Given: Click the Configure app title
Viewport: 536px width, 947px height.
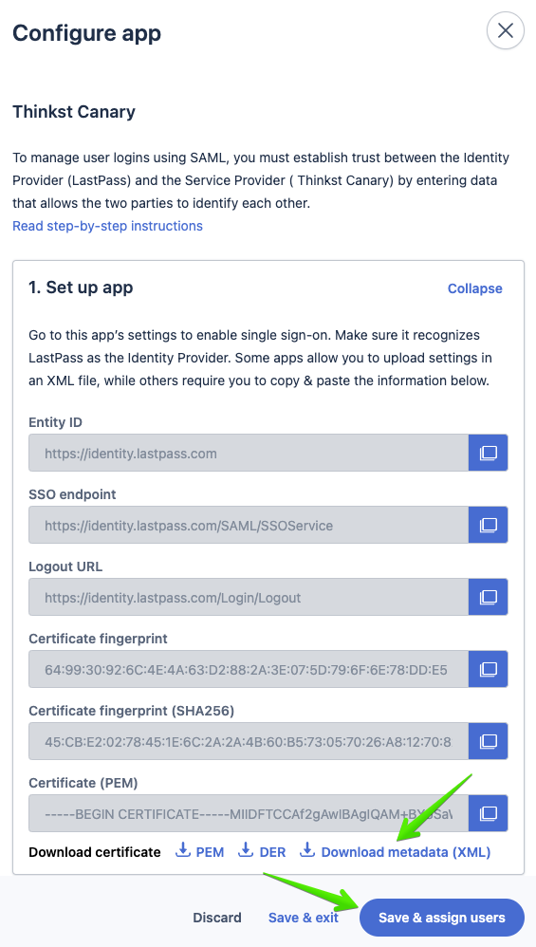Looking at the screenshot, I should [87, 32].
